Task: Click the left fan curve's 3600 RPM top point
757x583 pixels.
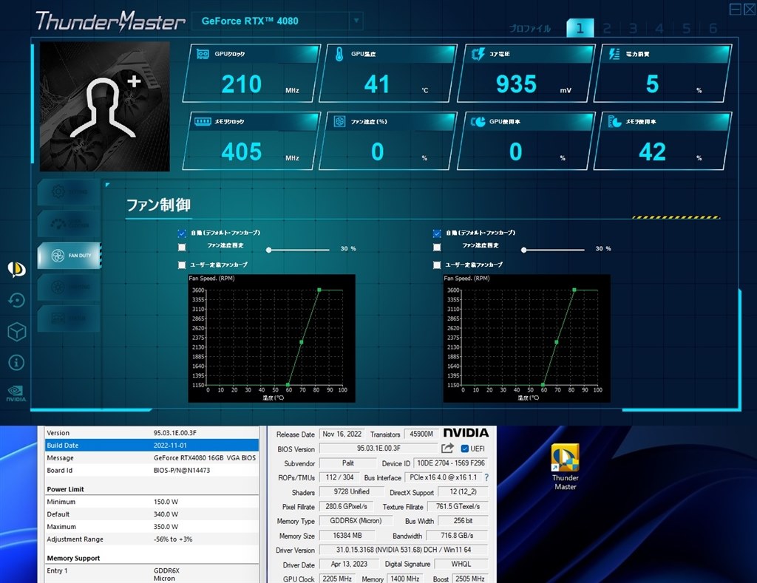Action: coord(319,290)
